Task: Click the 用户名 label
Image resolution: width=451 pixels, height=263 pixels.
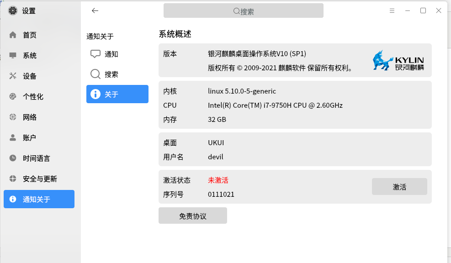Action: click(x=173, y=157)
